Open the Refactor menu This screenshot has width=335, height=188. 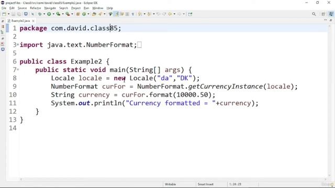(x=36, y=8)
